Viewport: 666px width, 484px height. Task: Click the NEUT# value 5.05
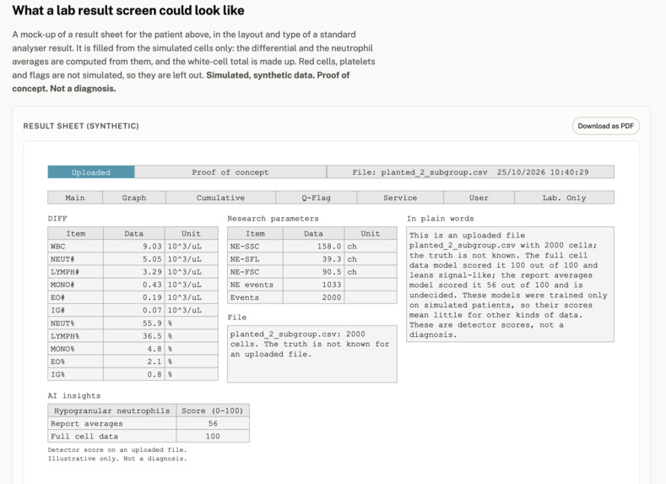point(134,259)
